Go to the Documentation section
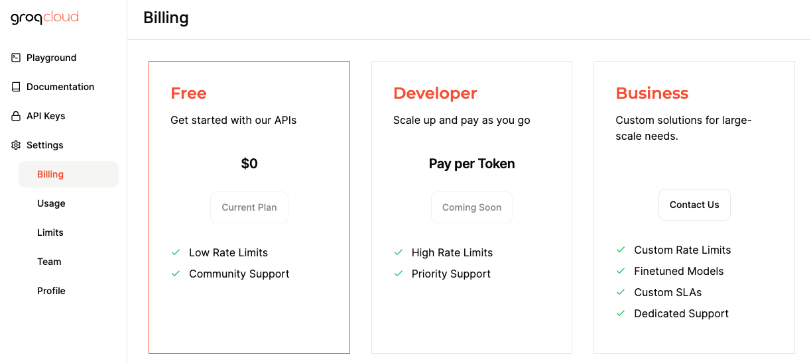Image resolution: width=811 pixels, height=363 pixels. point(60,87)
